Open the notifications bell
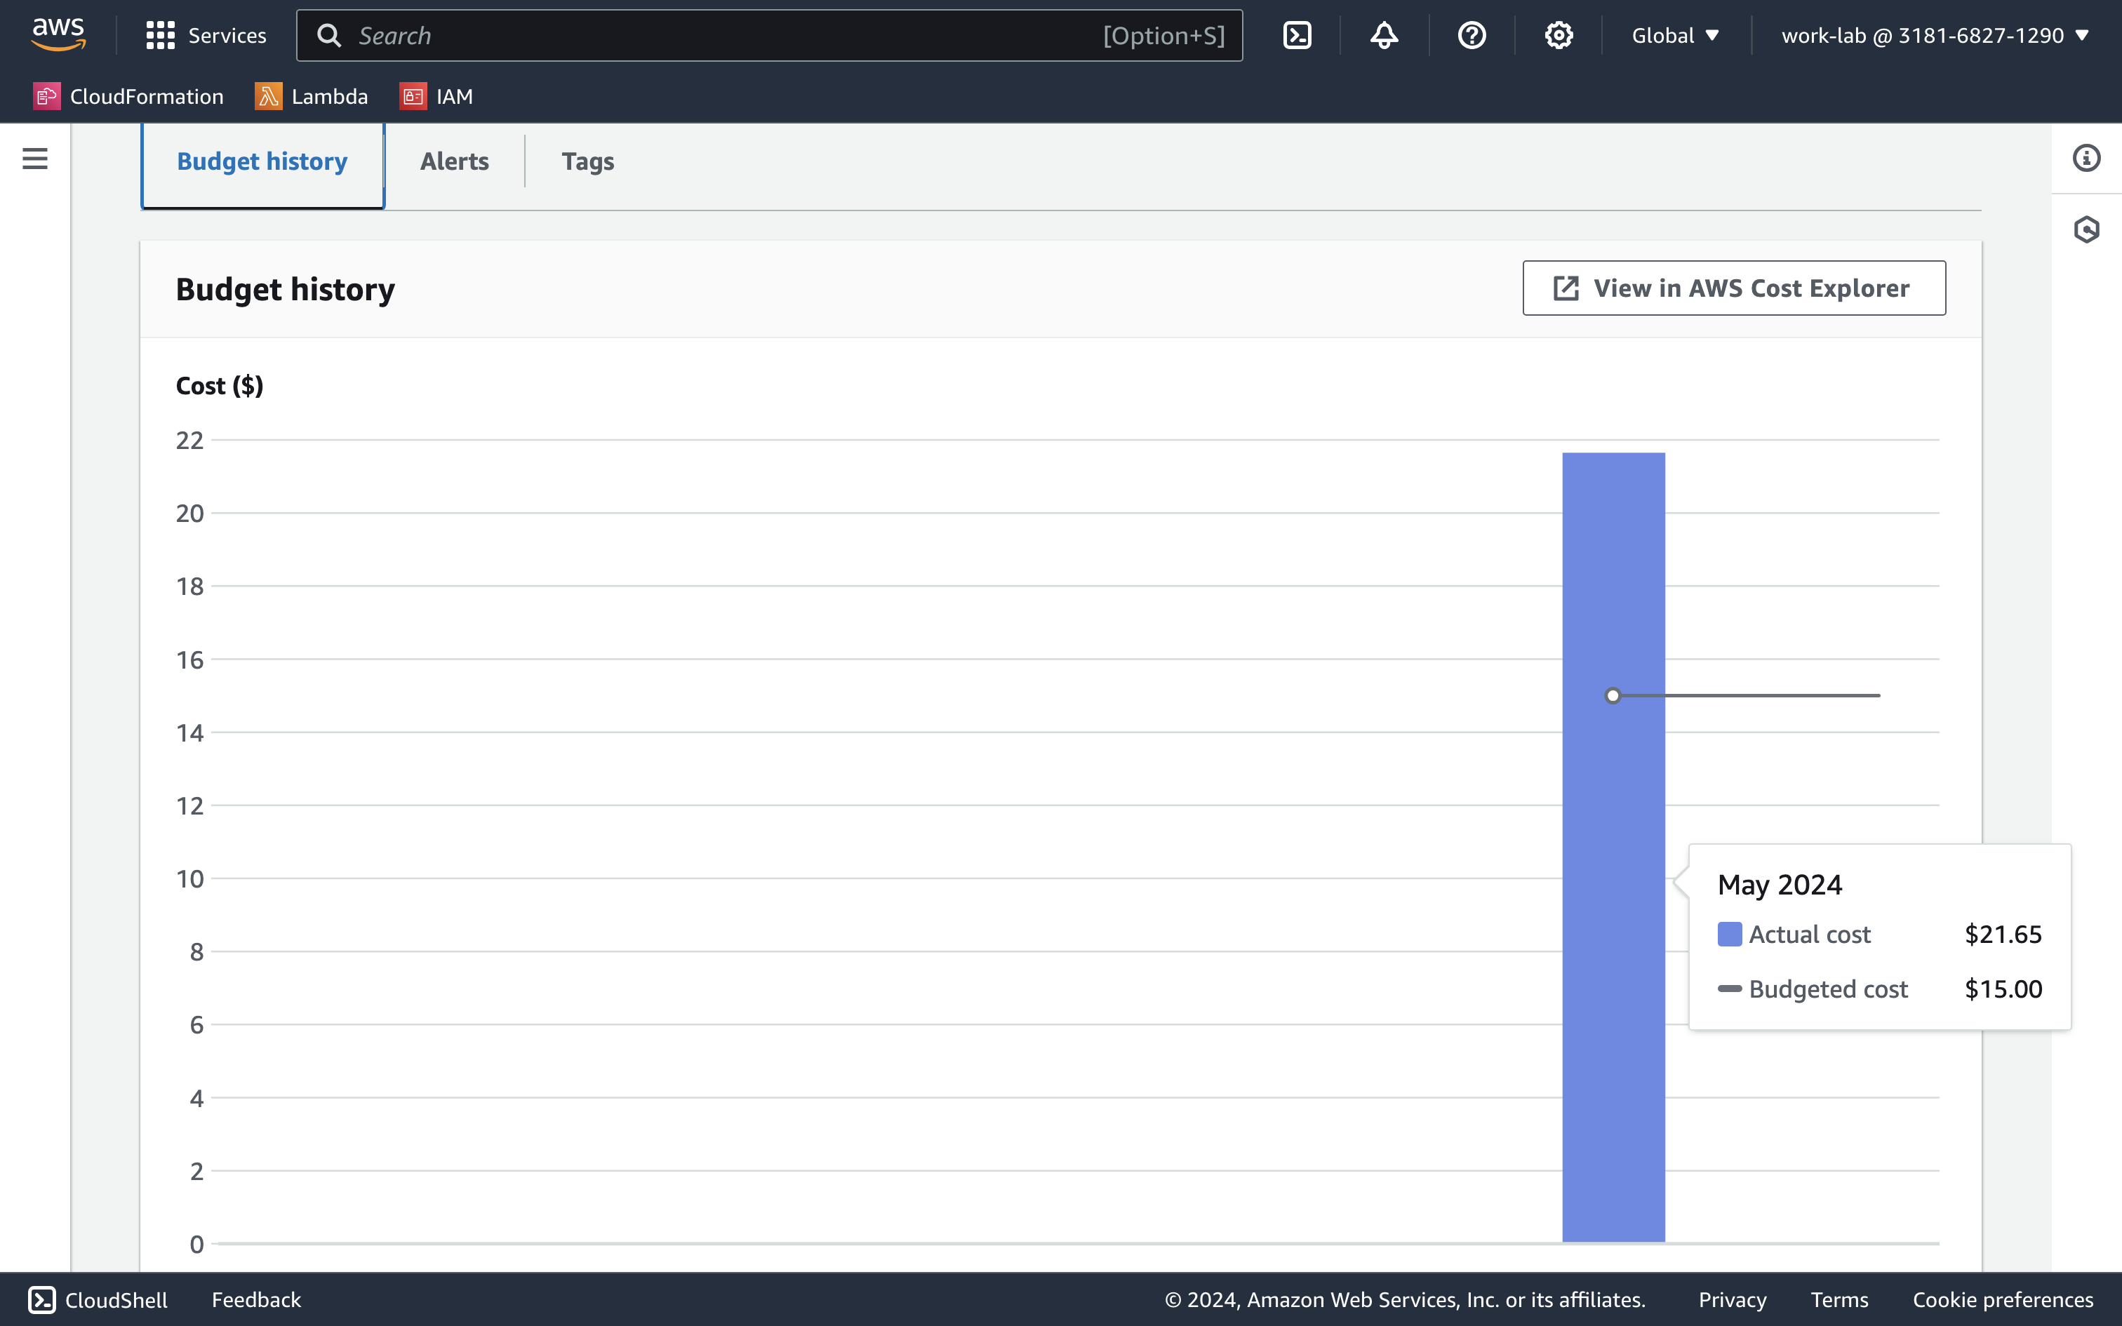This screenshot has height=1326, width=2122. (1384, 35)
